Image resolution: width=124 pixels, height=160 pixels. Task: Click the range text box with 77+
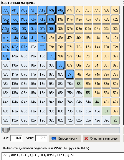tap(62, 156)
